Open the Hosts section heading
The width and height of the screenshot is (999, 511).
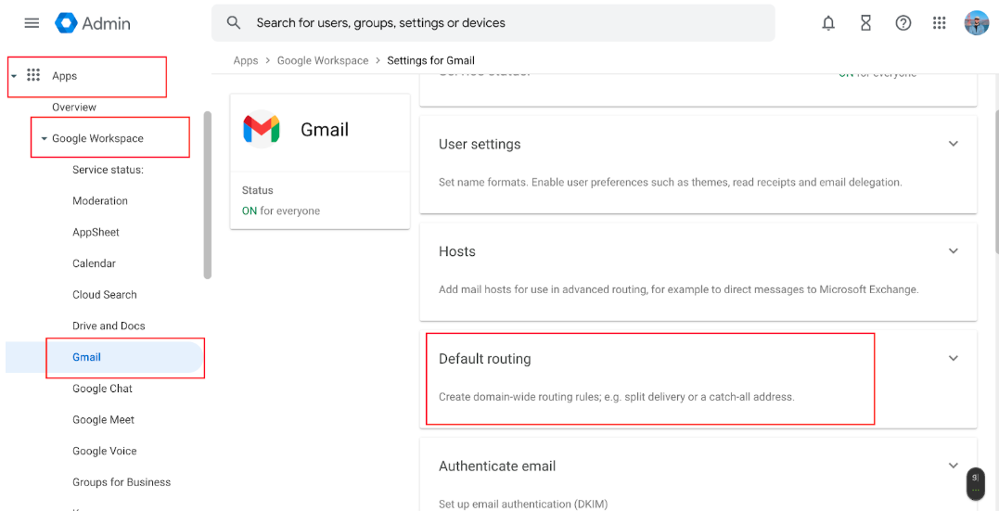click(457, 251)
